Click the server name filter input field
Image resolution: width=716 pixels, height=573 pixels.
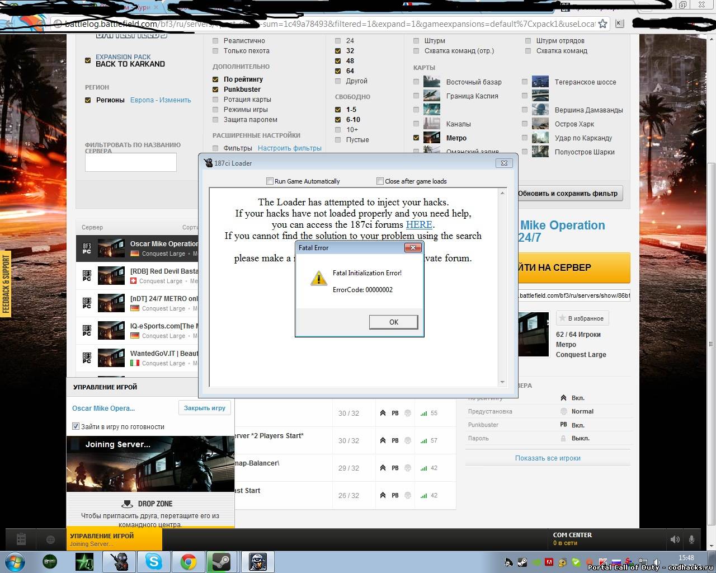click(130, 162)
